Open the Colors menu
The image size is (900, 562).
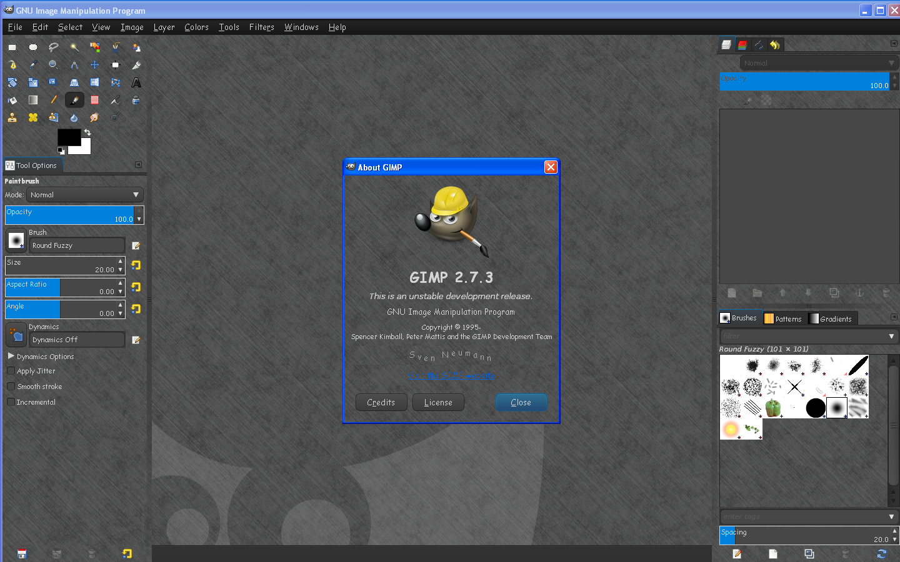coord(196,27)
